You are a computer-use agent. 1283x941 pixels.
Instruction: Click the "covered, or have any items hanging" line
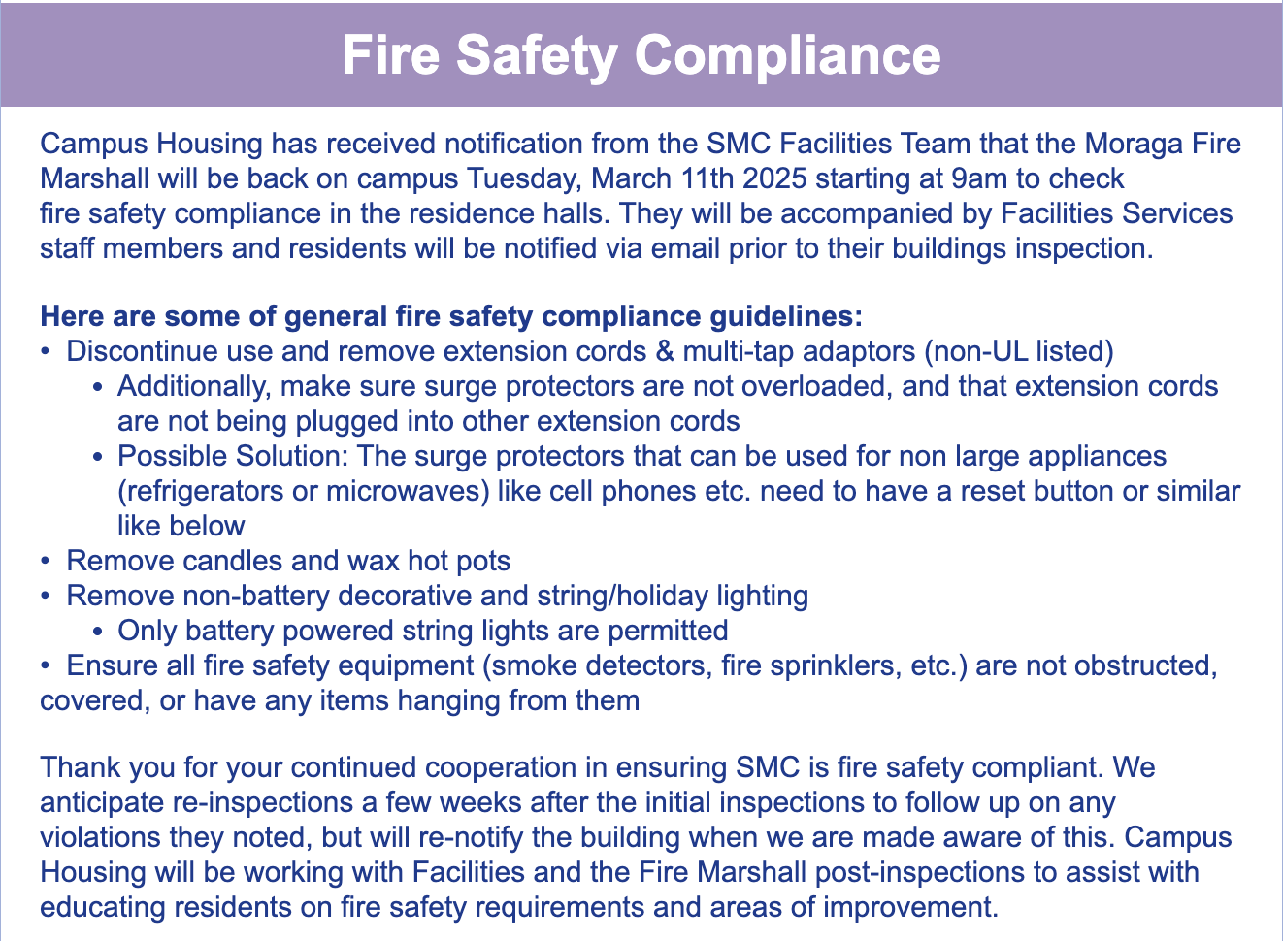point(340,700)
